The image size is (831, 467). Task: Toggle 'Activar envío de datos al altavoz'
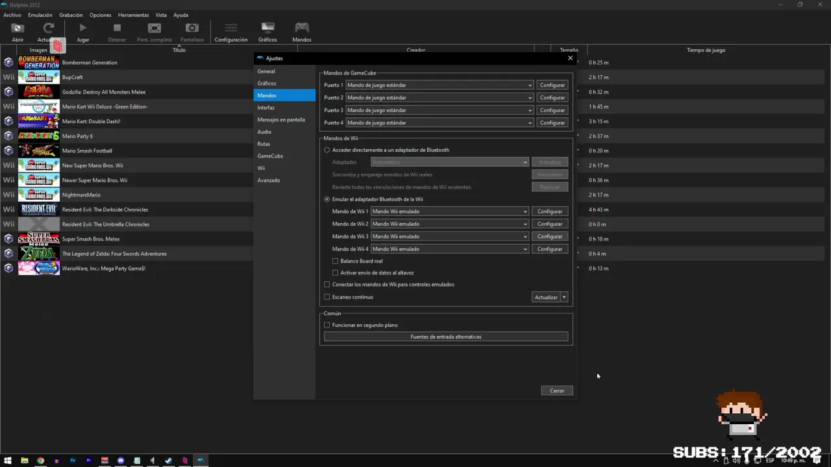[335, 272]
